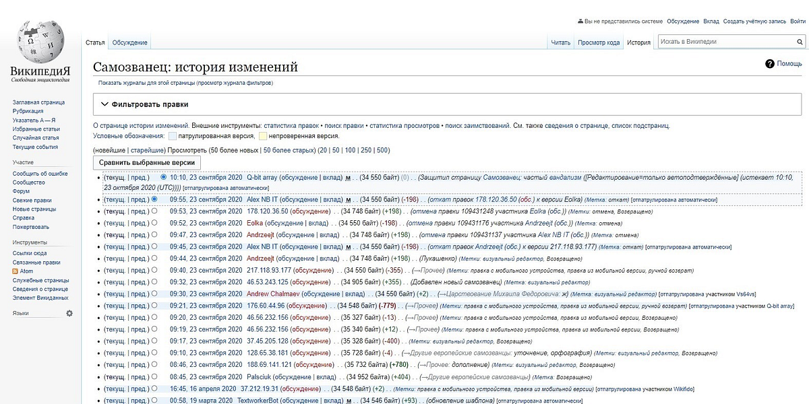This screenshot has height=404, width=809.
Task: Jump to старейшие revisions link
Action: tap(148, 150)
